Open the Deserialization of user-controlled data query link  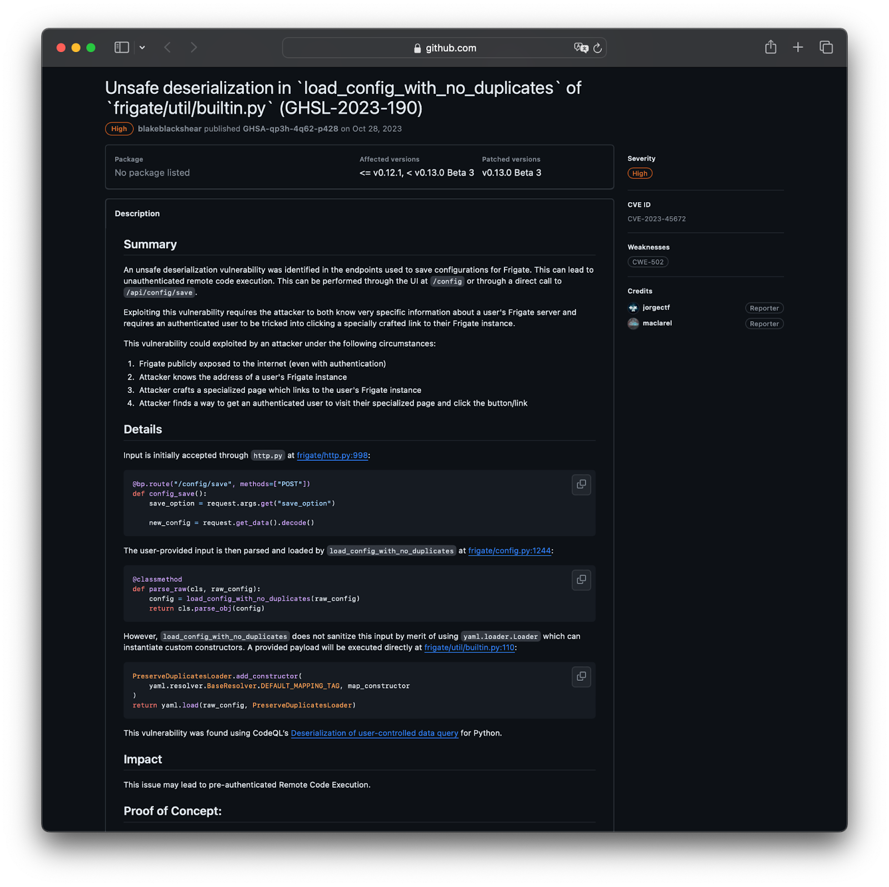[374, 733]
